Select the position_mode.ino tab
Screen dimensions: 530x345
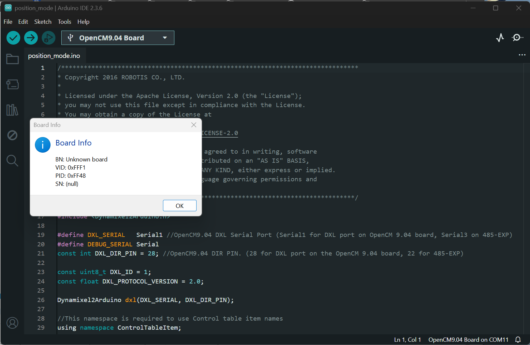[x=54, y=56]
